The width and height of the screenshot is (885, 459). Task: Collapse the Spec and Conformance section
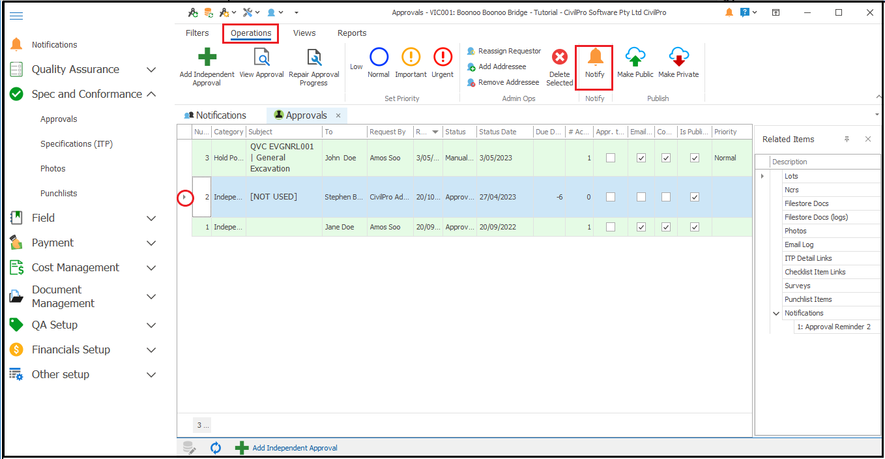[151, 95]
